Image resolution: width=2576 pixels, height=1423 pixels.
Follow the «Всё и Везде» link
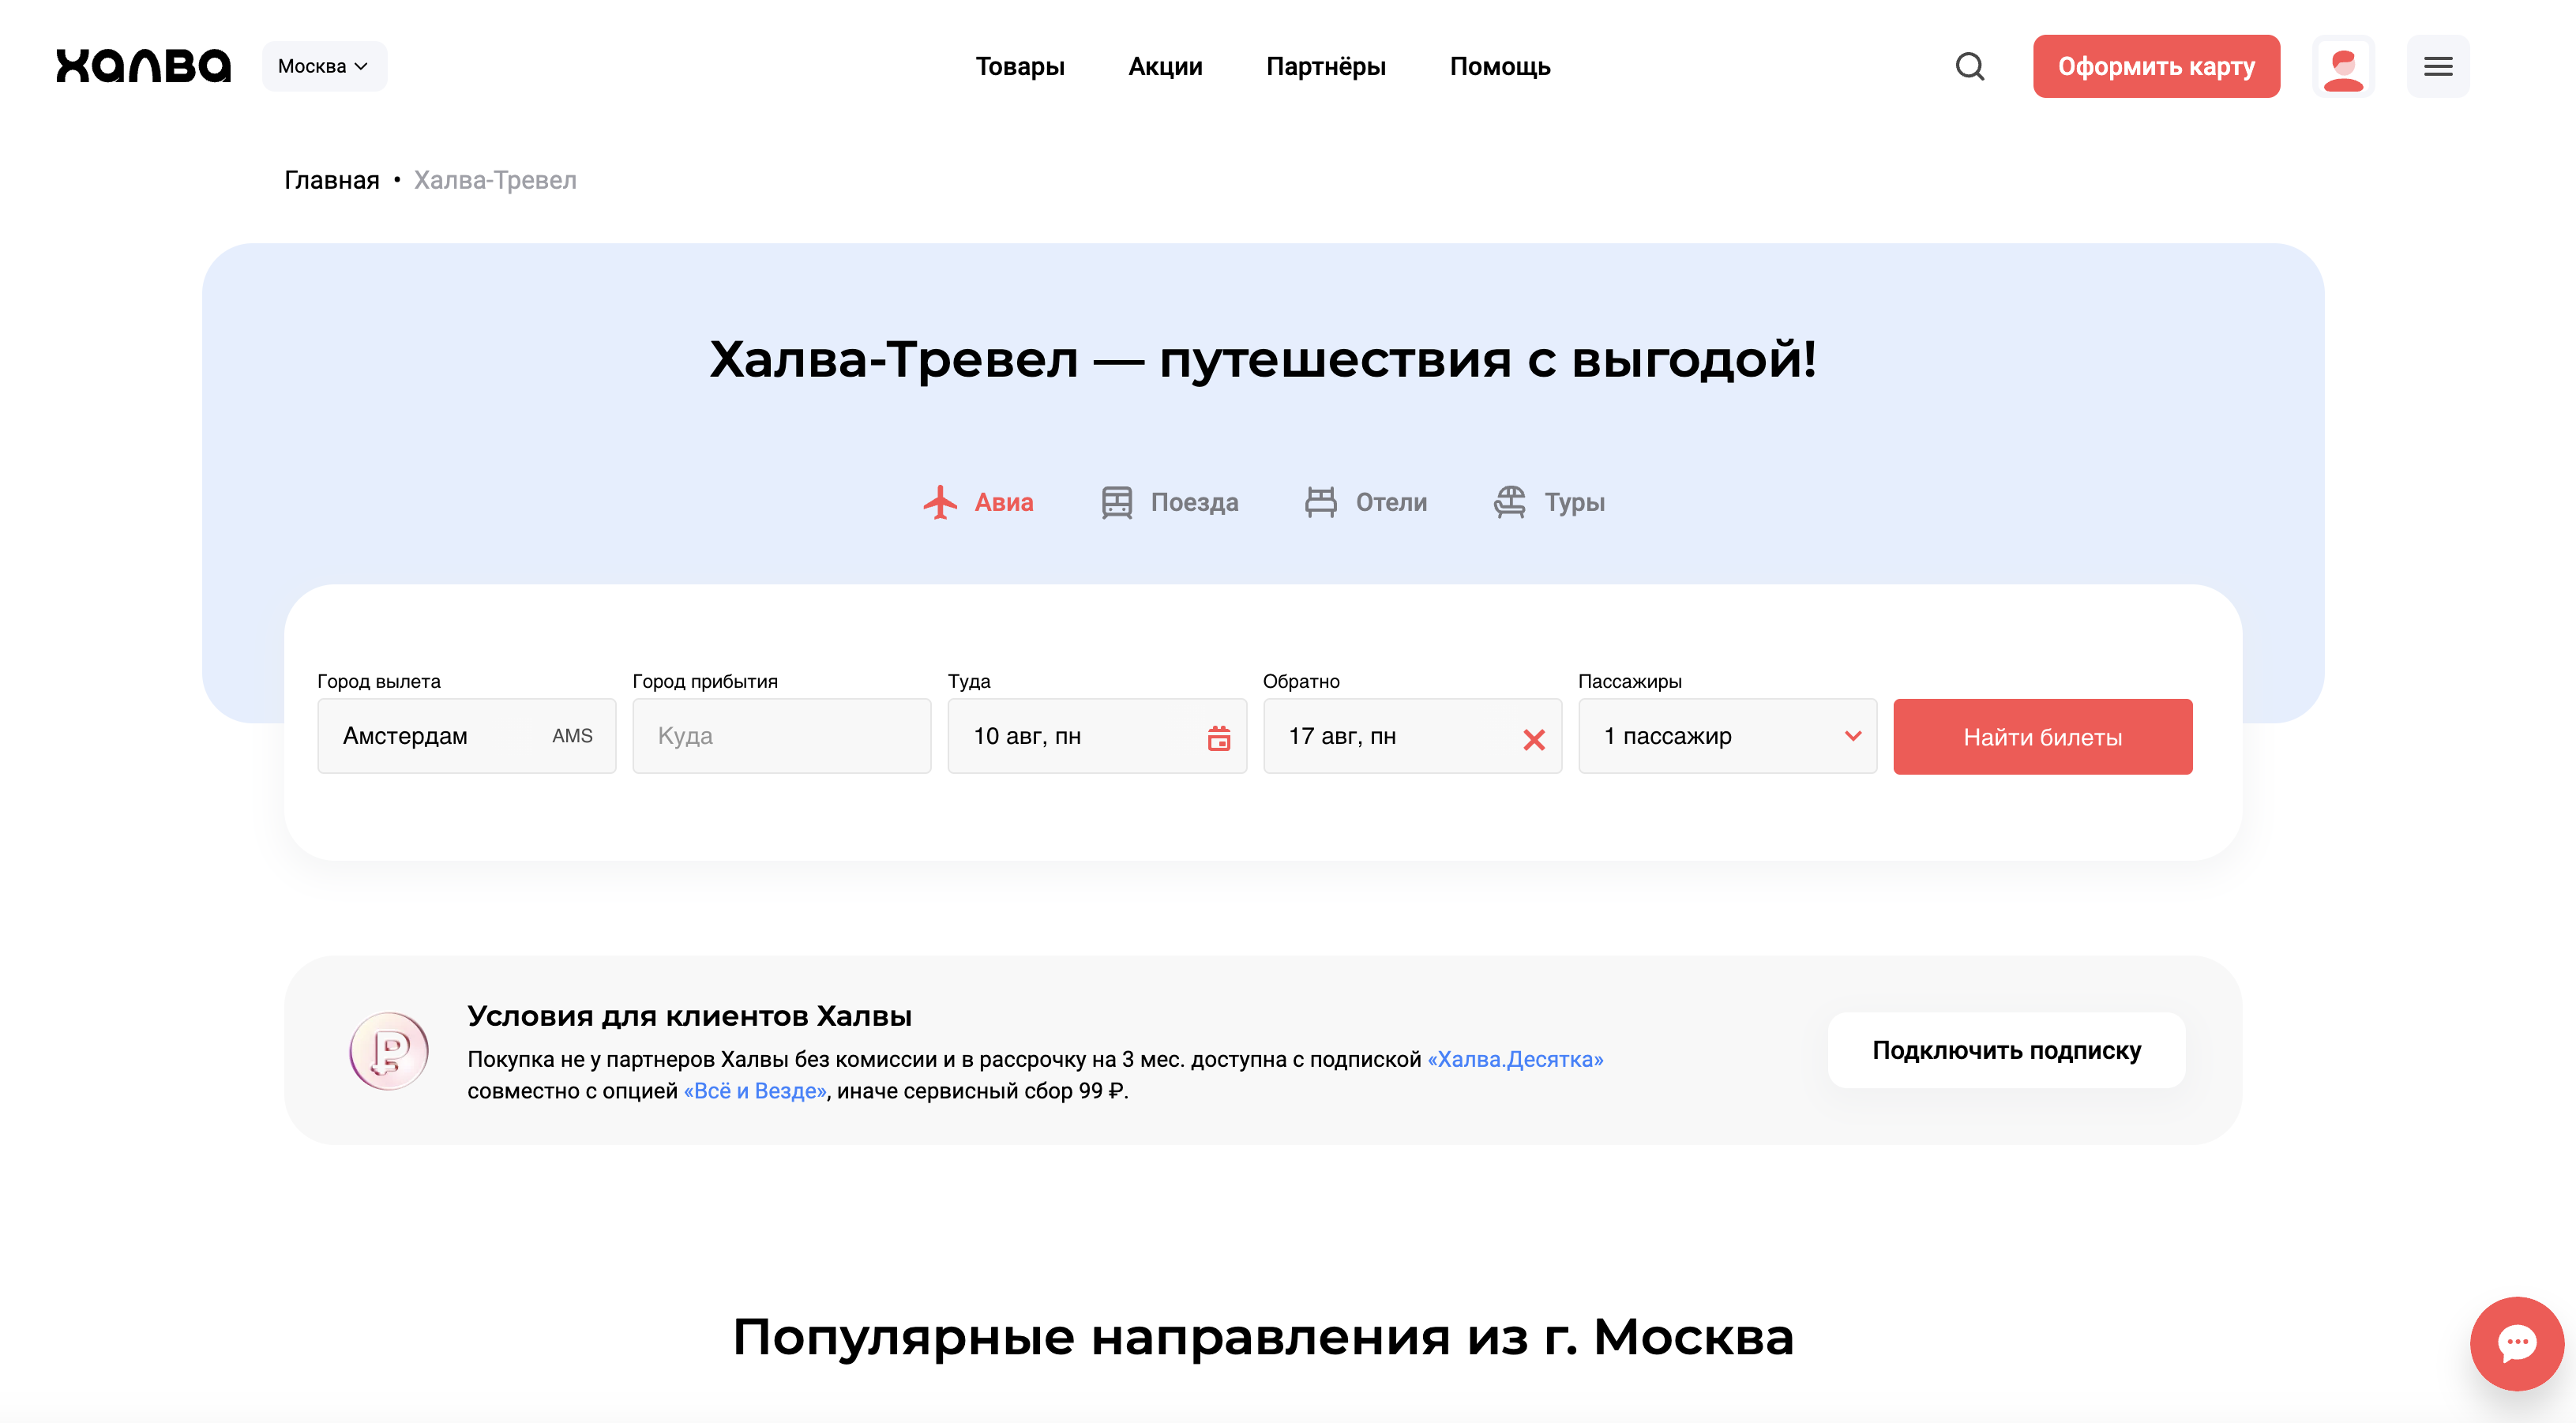(755, 1091)
